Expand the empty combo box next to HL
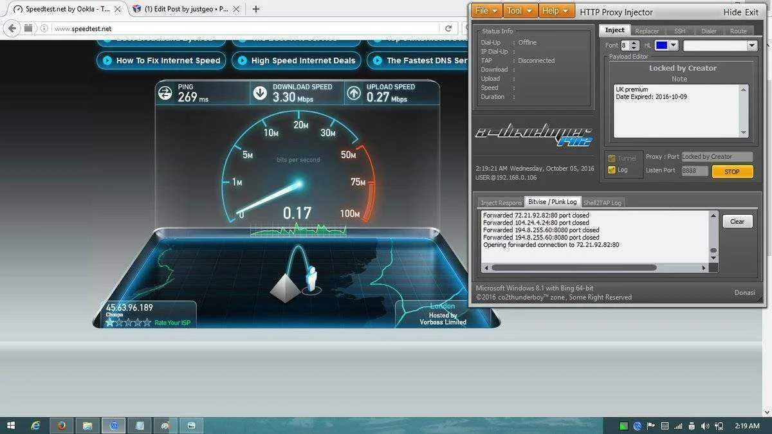 point(751,45)
